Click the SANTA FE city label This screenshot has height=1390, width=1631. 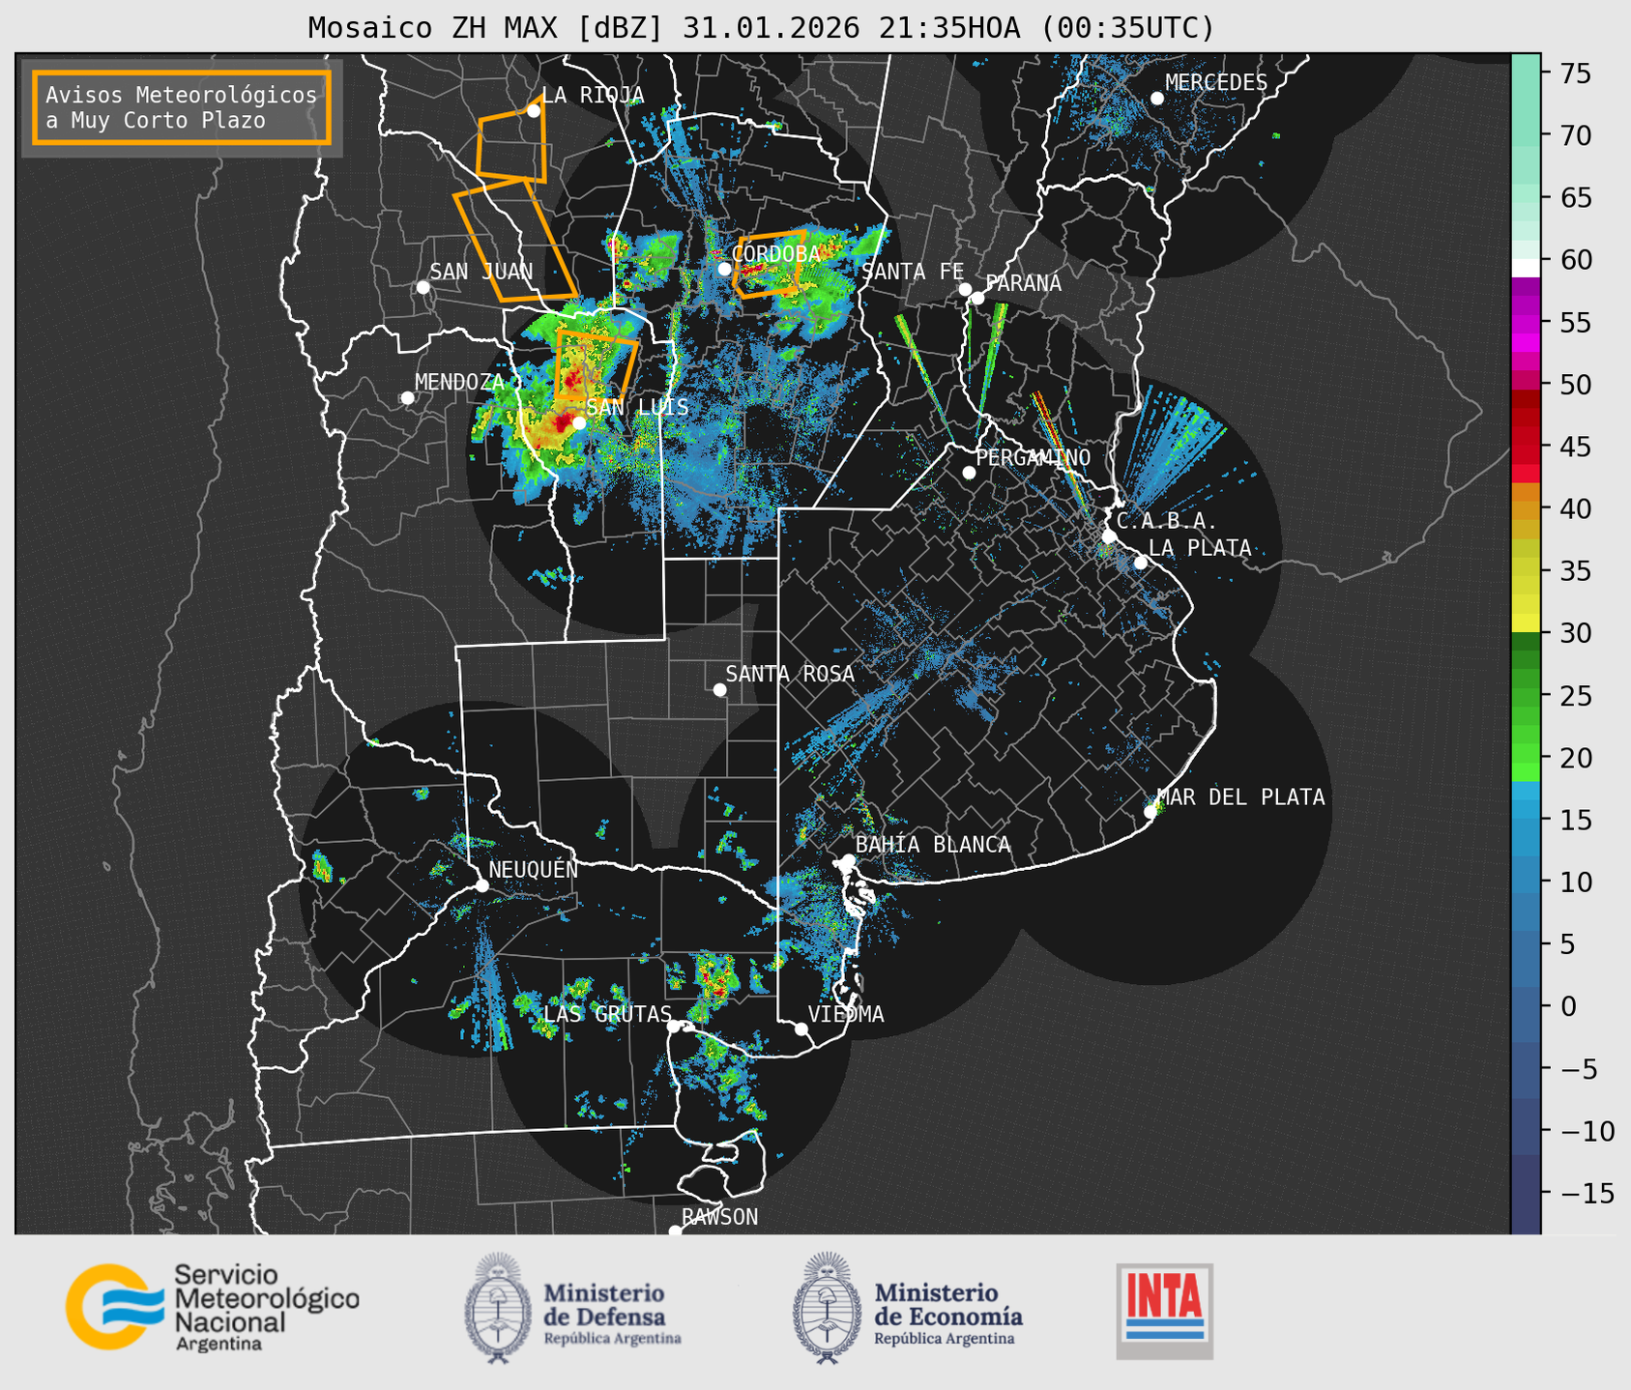pyautogui.click(x=914, y=272)
